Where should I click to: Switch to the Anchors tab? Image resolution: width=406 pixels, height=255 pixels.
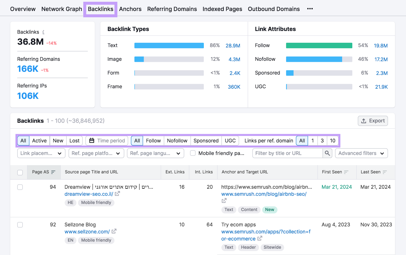coord(130,9)
